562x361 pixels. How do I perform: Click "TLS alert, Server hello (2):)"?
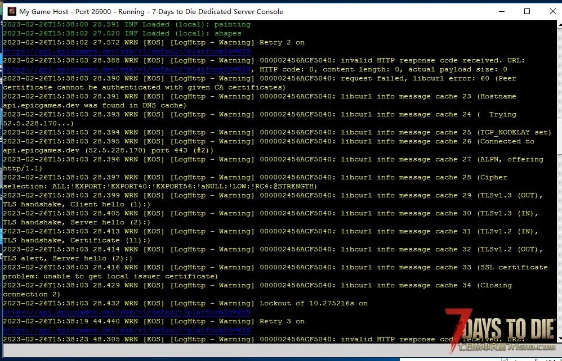click(68, 258)
